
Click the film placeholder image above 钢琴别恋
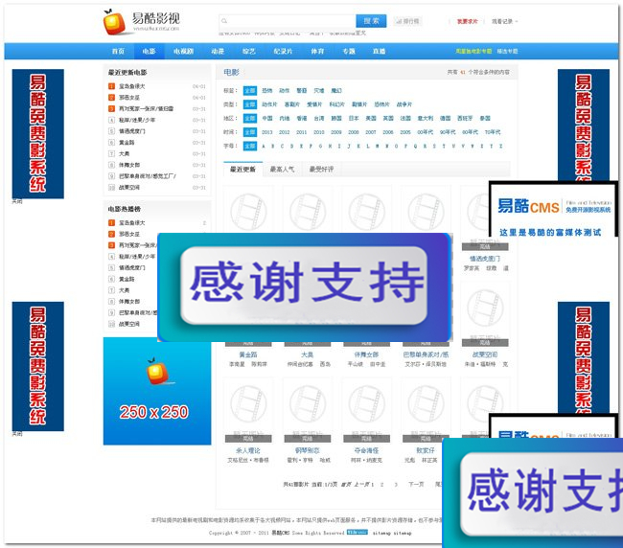click(308, 410)
